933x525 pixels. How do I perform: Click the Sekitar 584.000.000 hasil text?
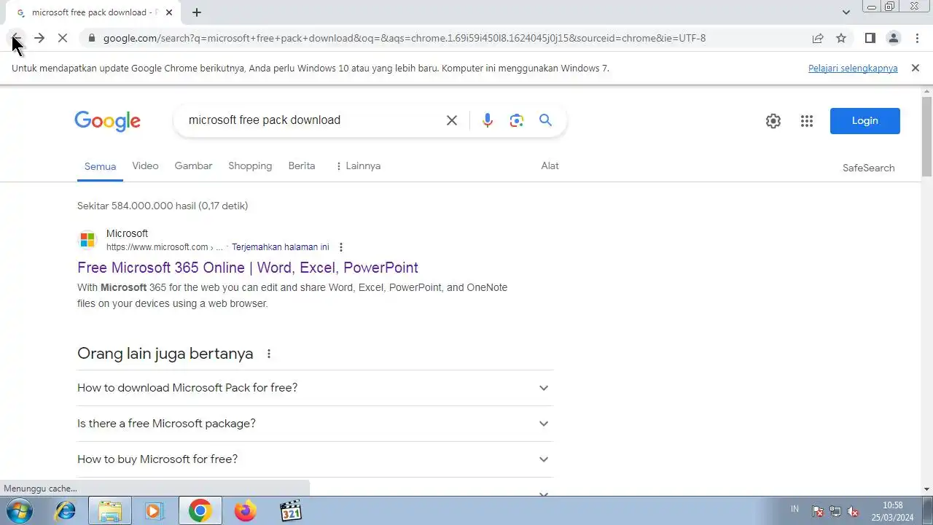[x=163, y=206]
